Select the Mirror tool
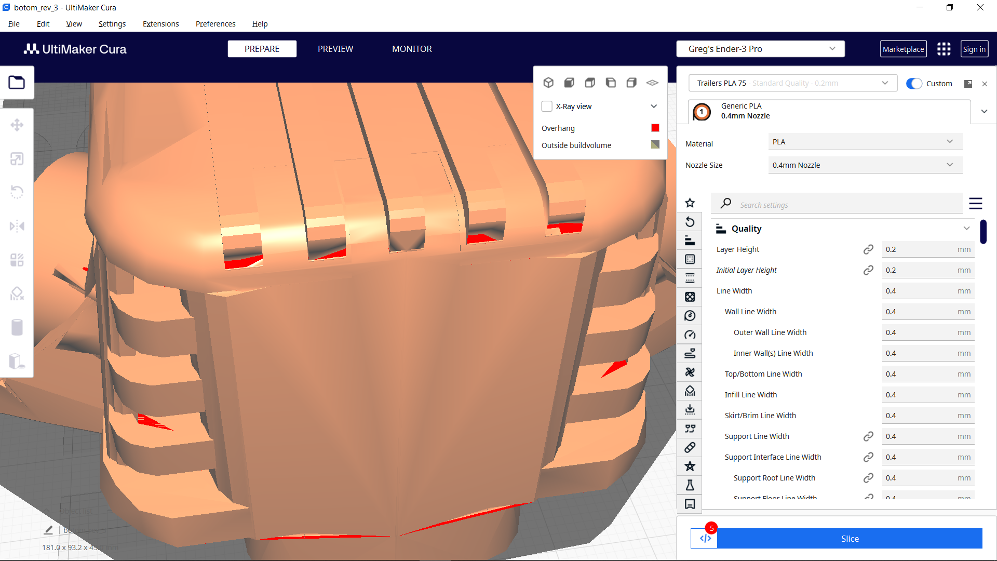Image resolution: width=997 pixels, height=561 pixels. click(17, 225)
